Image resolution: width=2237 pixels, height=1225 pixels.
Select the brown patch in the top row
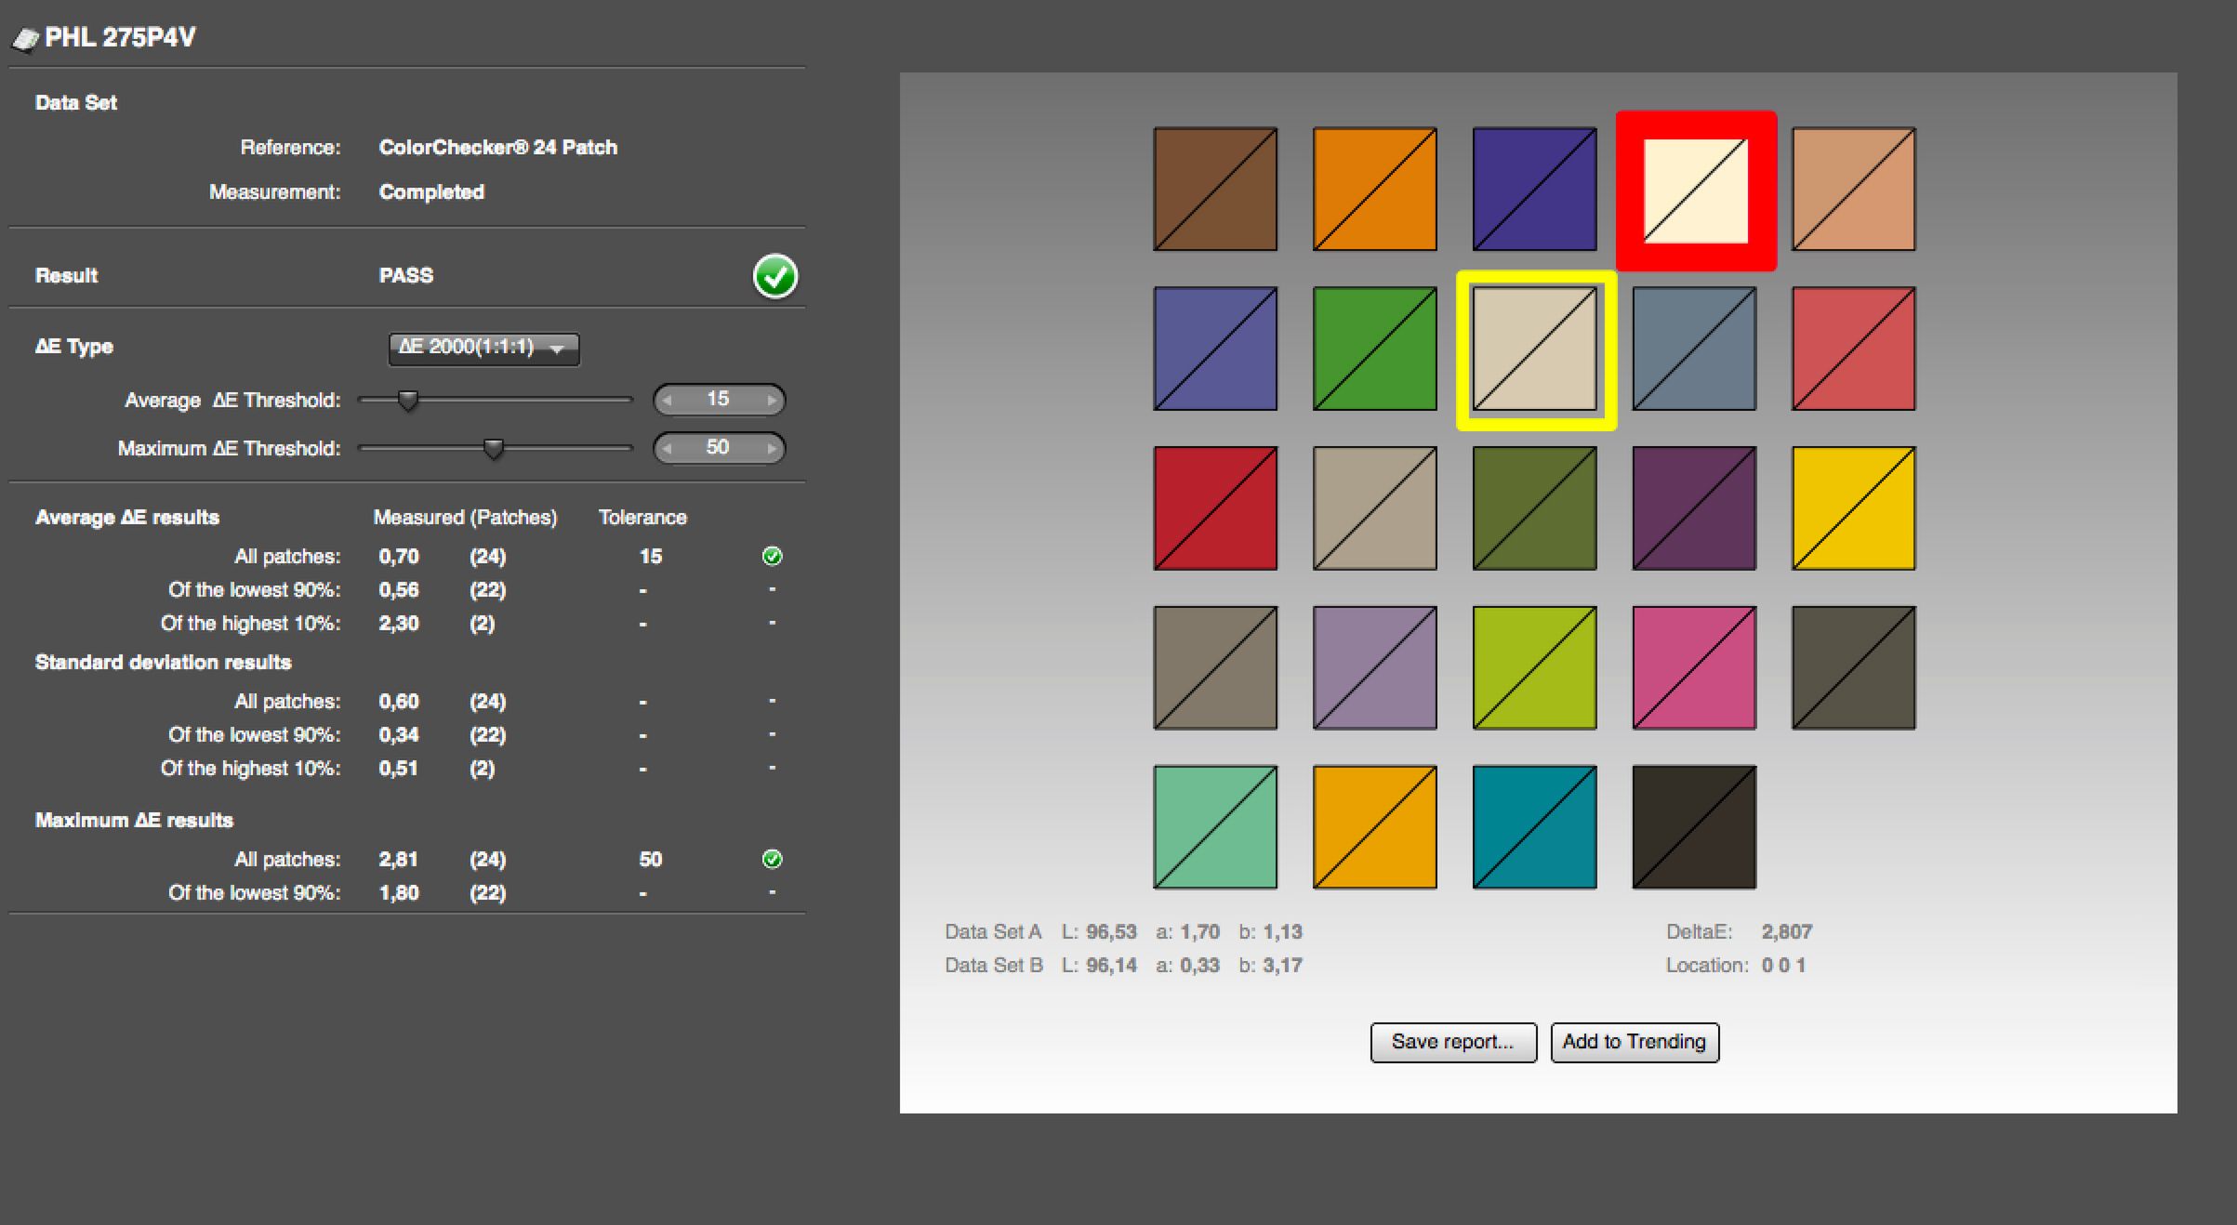pos(1215,190)
